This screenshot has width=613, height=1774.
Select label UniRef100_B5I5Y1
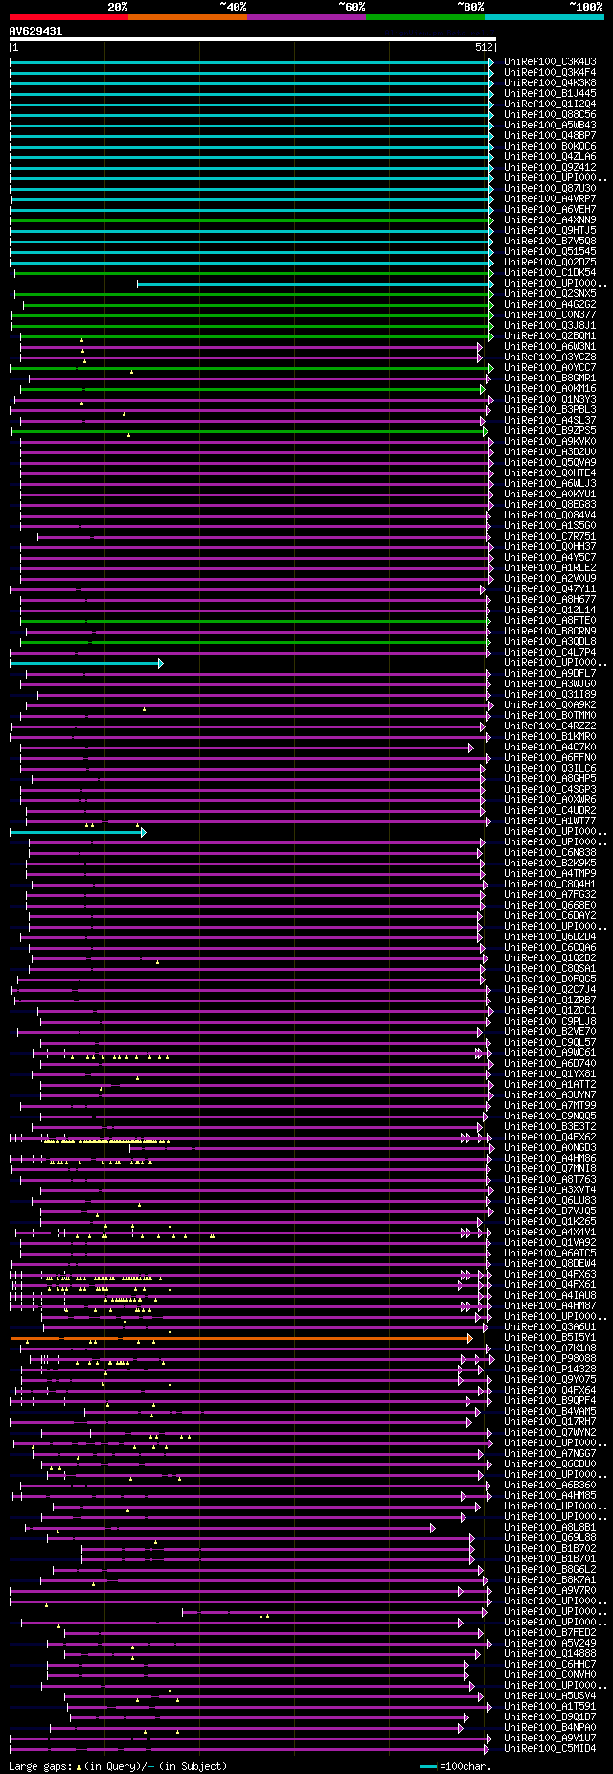tap(550, 1338)
